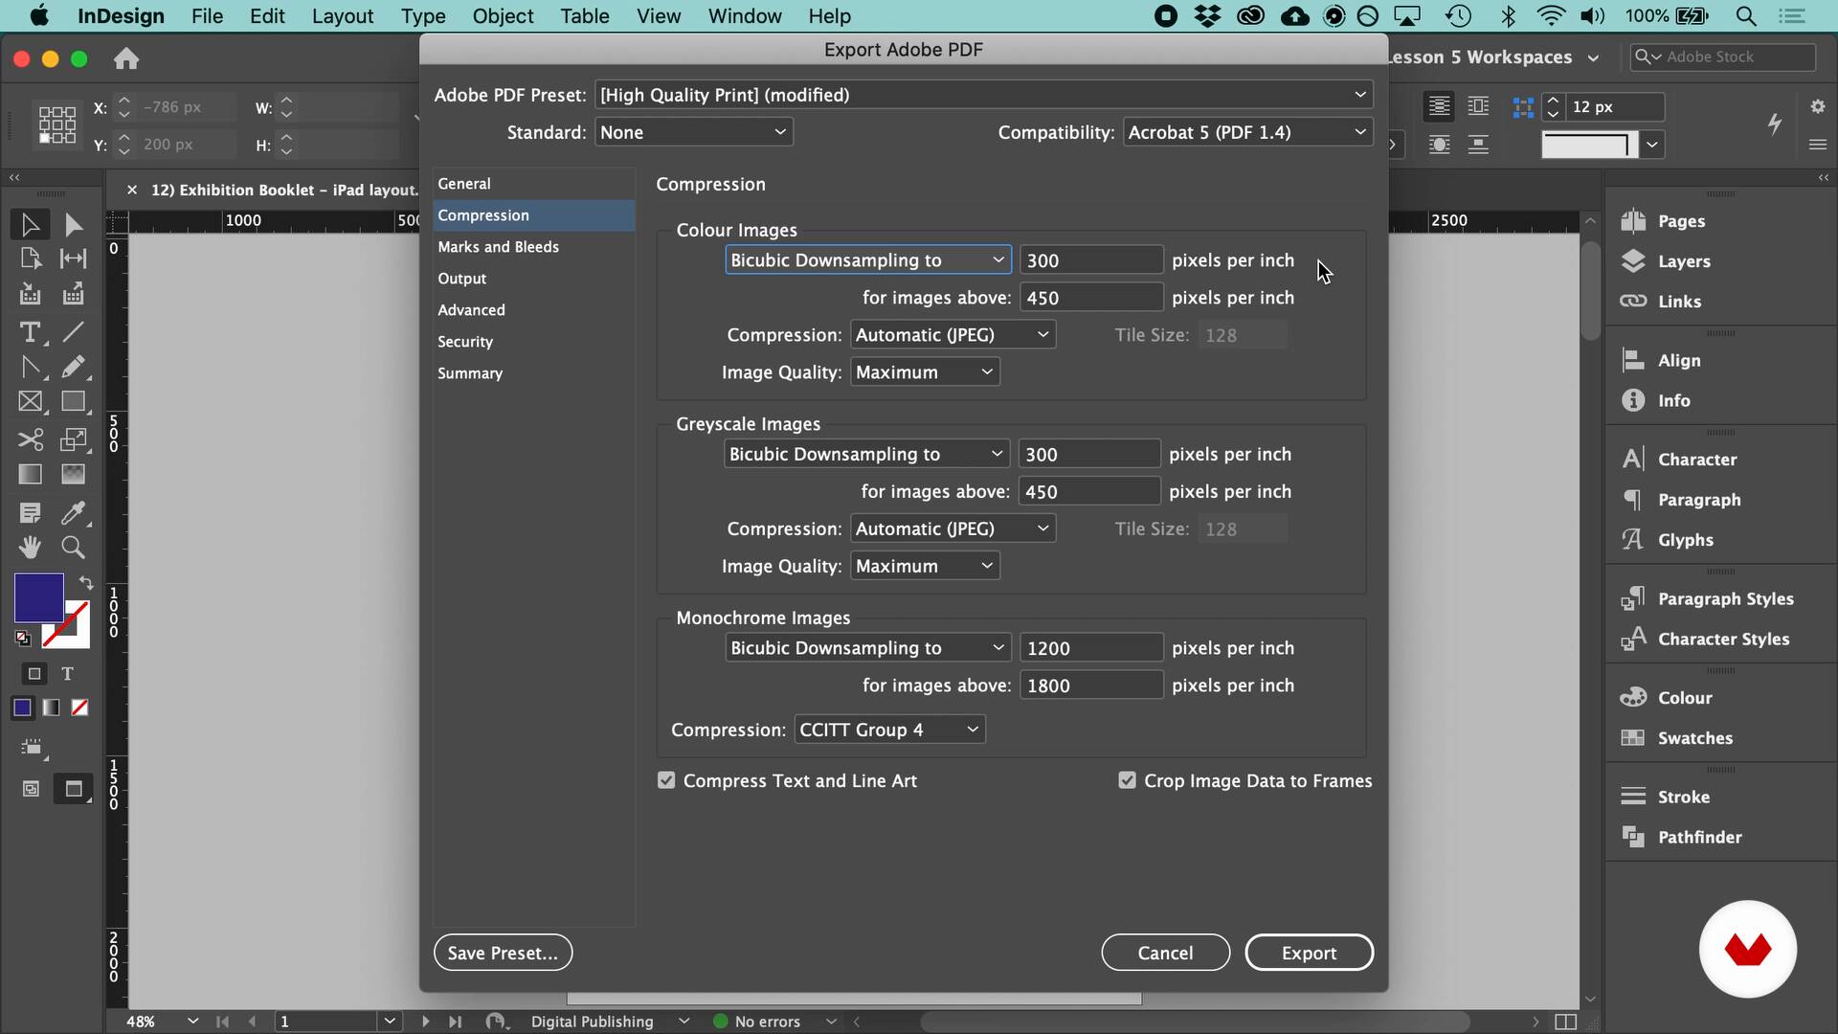Viewport: 1838px width, 1034px height.
Task: Toggle Compress Text and Line Art checkbox
Action: click(x=666, y=780)
